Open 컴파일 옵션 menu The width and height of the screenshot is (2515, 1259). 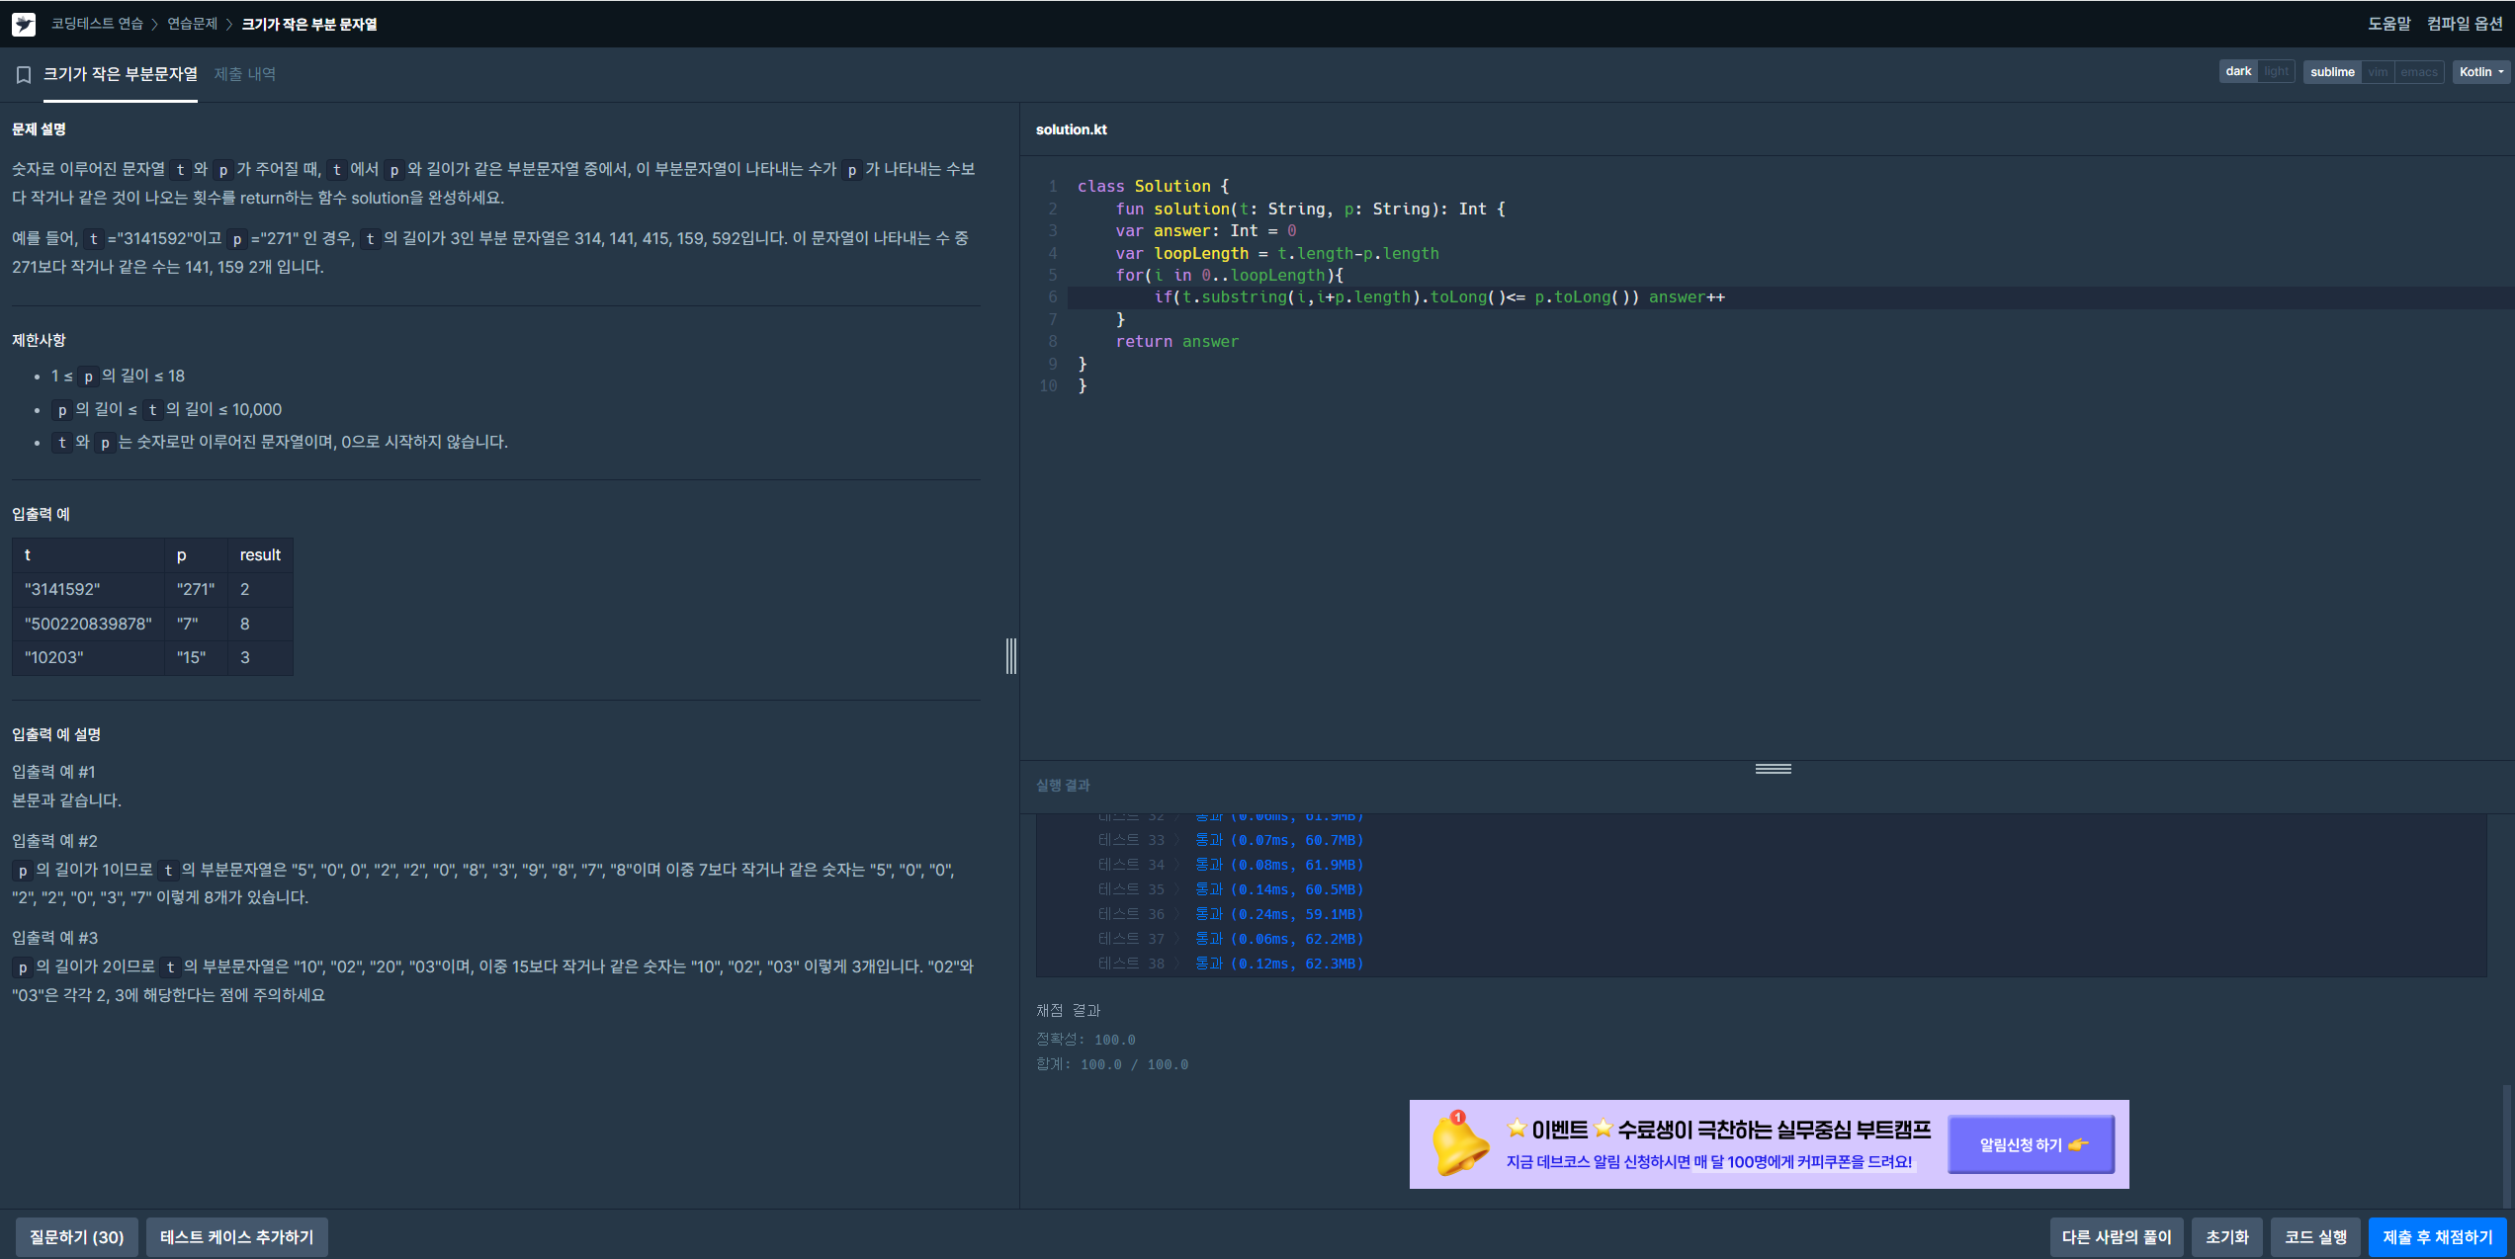point(2464,24)
